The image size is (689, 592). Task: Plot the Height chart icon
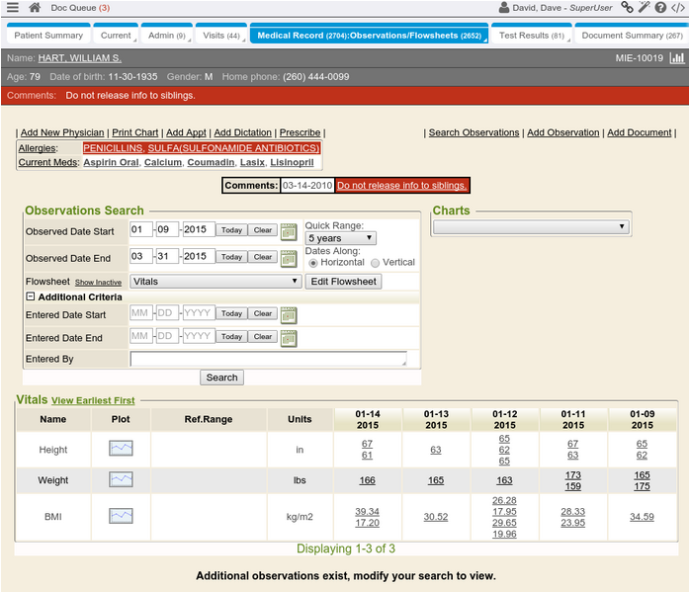point(121,449)
